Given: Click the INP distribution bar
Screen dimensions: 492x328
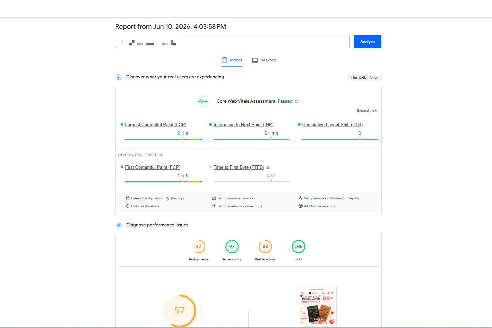Looking at the screenshot, I should (x=252, y=139).
